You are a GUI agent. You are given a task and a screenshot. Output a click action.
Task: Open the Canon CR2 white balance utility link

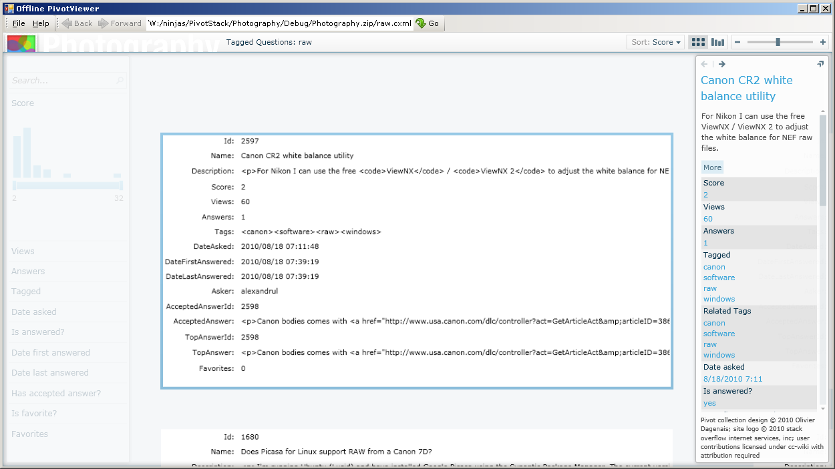[x=747, y=88]
